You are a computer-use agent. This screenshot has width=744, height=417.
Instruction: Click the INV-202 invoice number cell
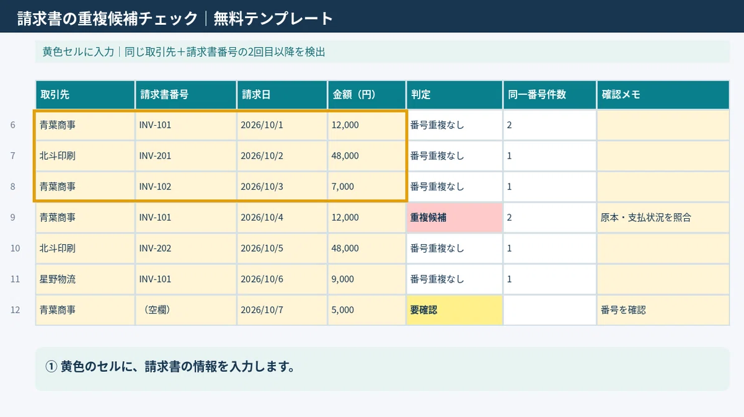tap(186, 248)
